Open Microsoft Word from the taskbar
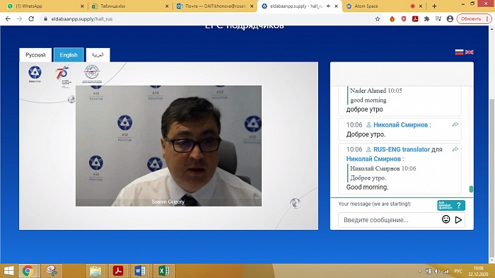The height and width of the screenshot is (278, 495). point(140,271)
